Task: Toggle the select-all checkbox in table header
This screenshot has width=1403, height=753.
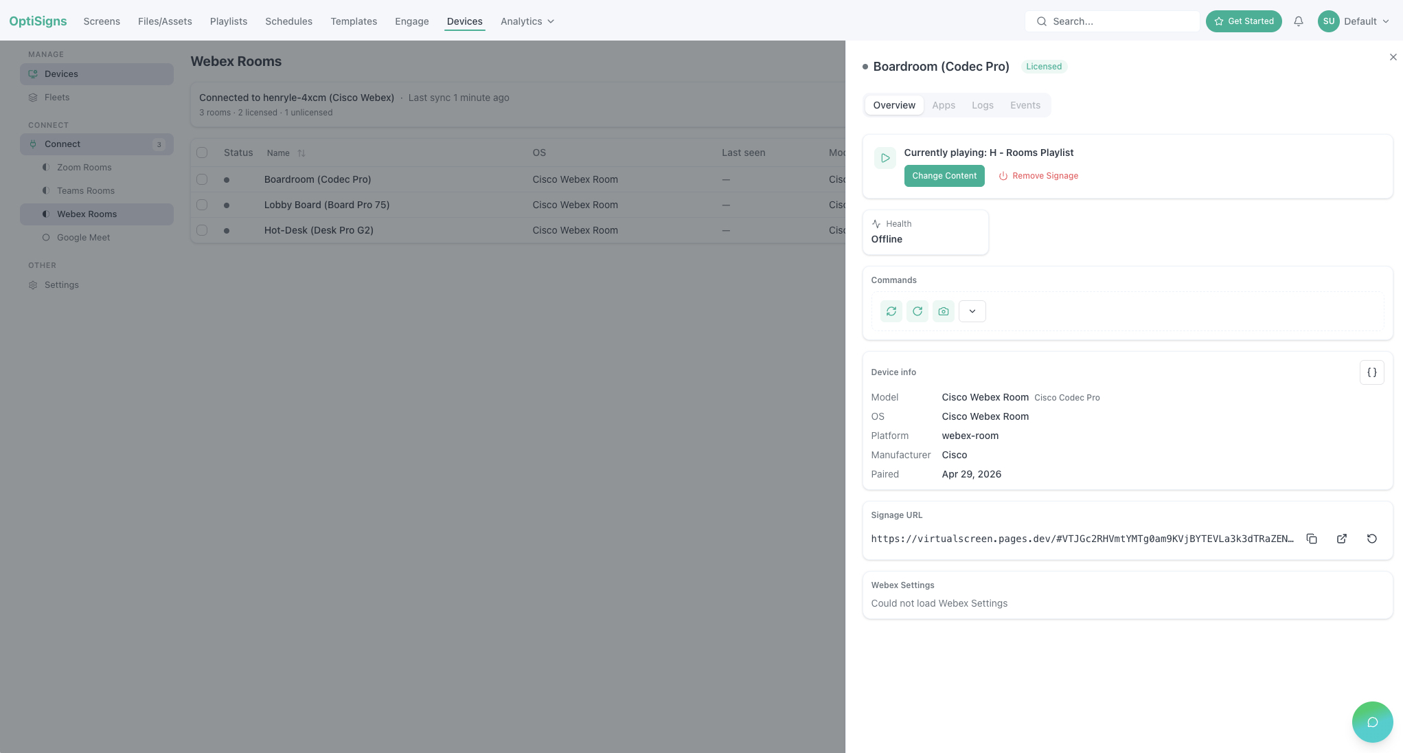Action: click(x=202, y=153)
